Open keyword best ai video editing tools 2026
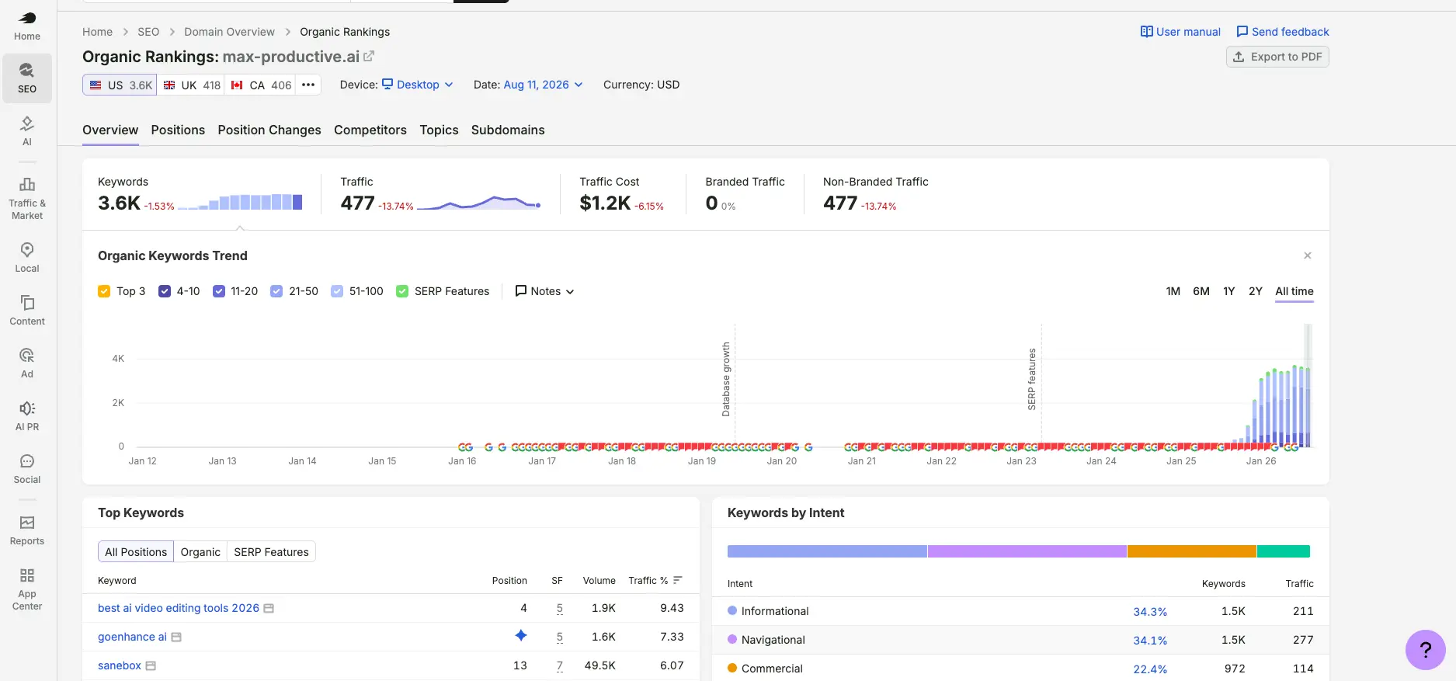 pos(179,608)
